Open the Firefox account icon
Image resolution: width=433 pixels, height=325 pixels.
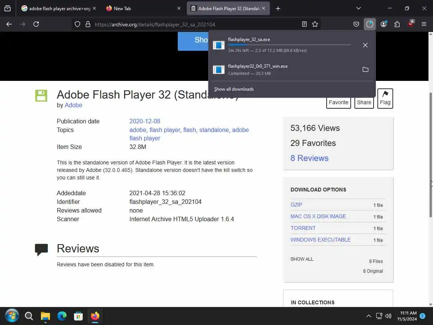pyautogui.click(x=383, y=24)
